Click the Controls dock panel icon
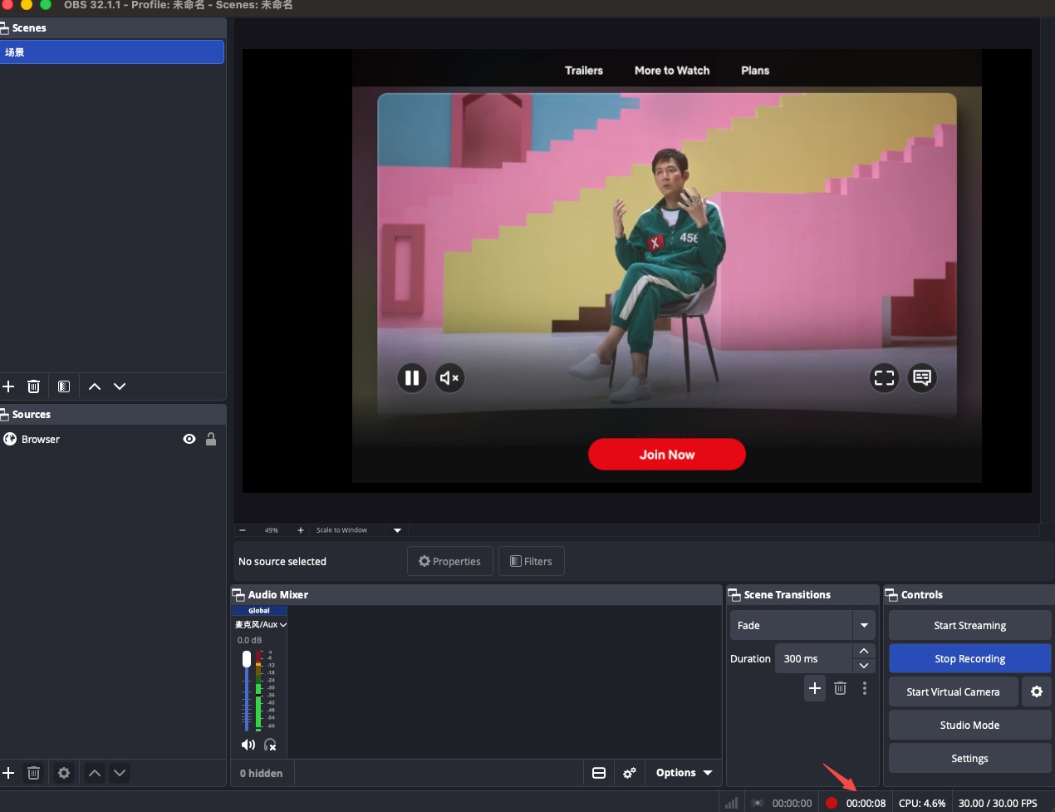 click(x=891, y=594)
